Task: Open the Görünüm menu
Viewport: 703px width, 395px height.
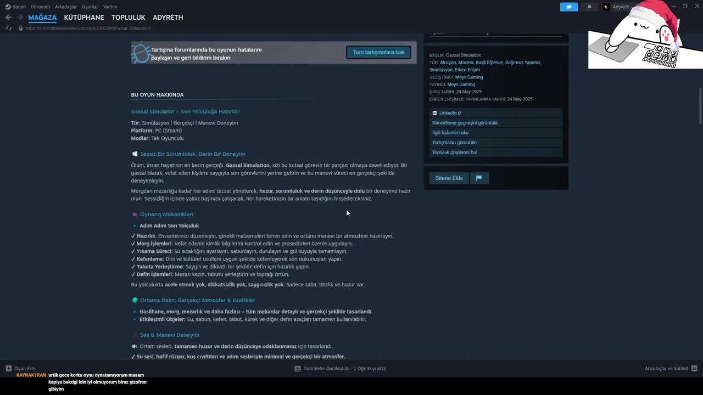Action: tap(40, 7)
